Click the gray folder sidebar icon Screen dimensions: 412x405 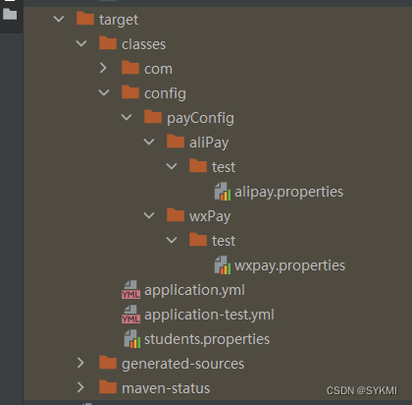coord(10,14)
